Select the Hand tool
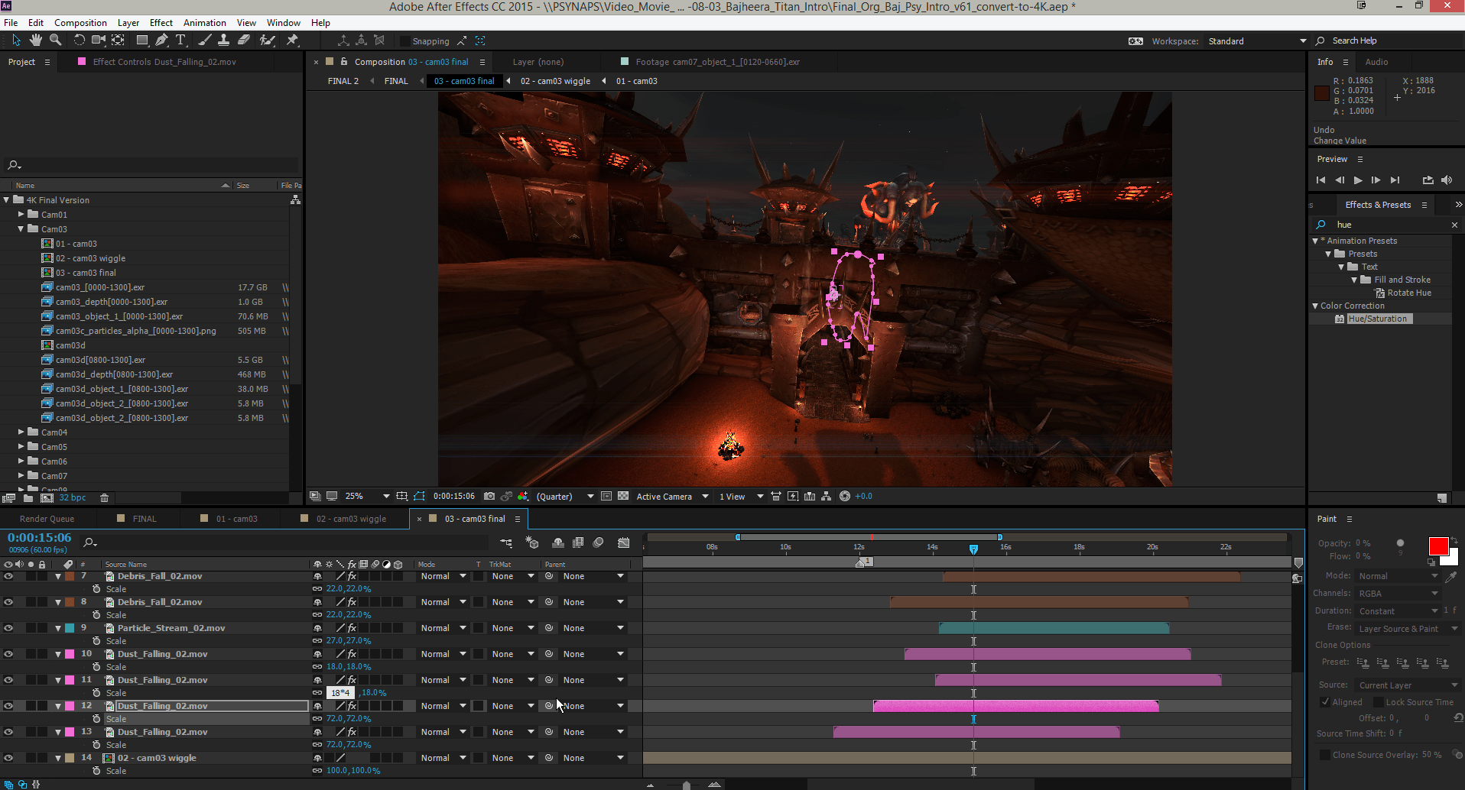This screenshot has height=790, width=1465. coord(36,40)
